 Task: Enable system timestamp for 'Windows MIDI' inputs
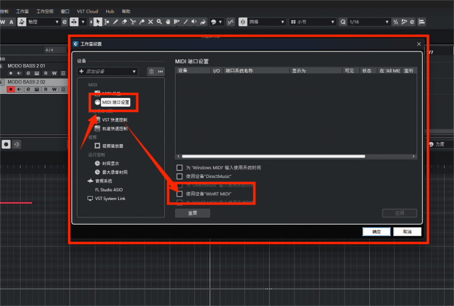pyautogui.click(x=180, y=168)
